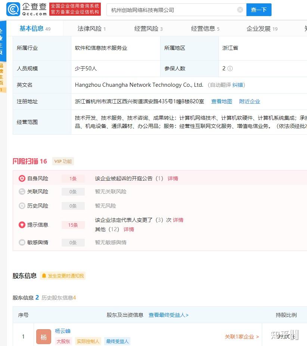Open the 附近企业 link
This screenshot has height=346, width=307.
249,101
